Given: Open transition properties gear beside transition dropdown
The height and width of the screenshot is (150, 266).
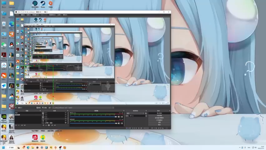Looking at the screenshot, I should tap(146, 113).
